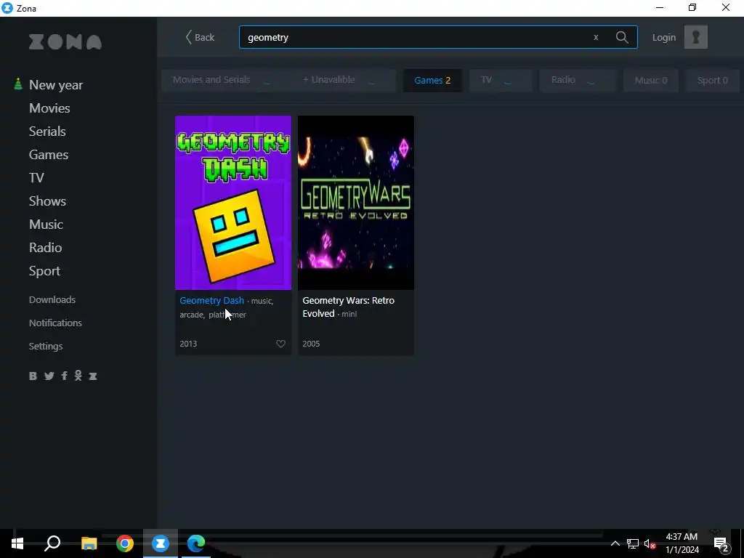Add Geometry Dash to favorites with heart

click(281, 344)
